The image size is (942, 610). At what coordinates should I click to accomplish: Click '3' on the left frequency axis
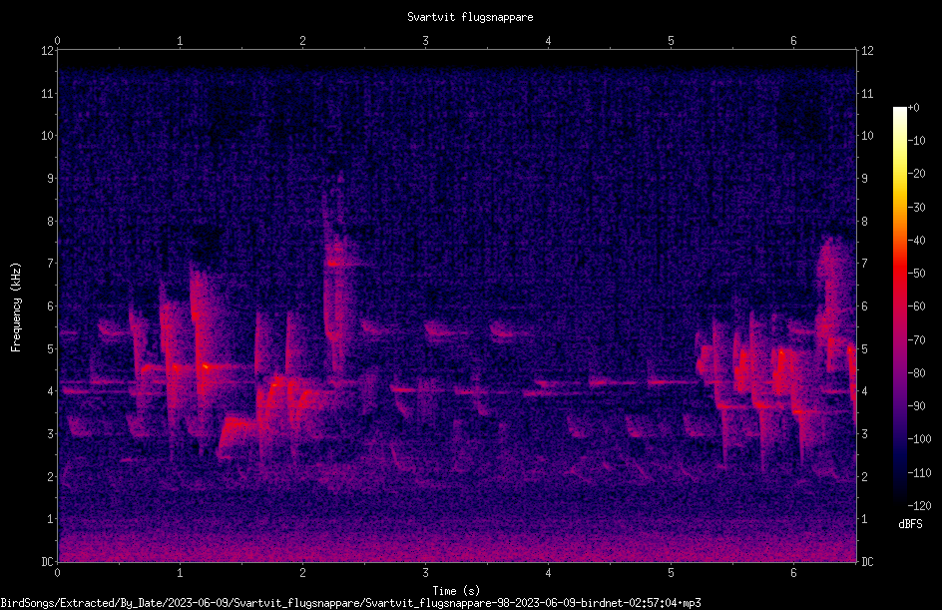pos(50,434)
